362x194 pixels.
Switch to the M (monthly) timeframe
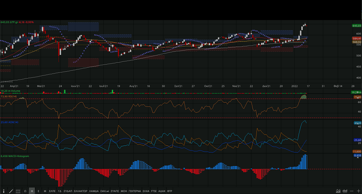click(45, 191)
